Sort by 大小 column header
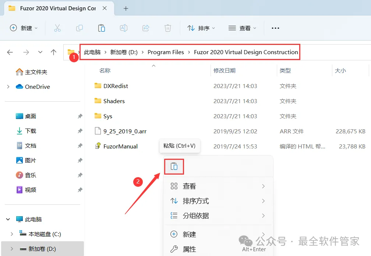Image resolution: width=371 pixels, height=256 pixels. click(x=340, y=71)
